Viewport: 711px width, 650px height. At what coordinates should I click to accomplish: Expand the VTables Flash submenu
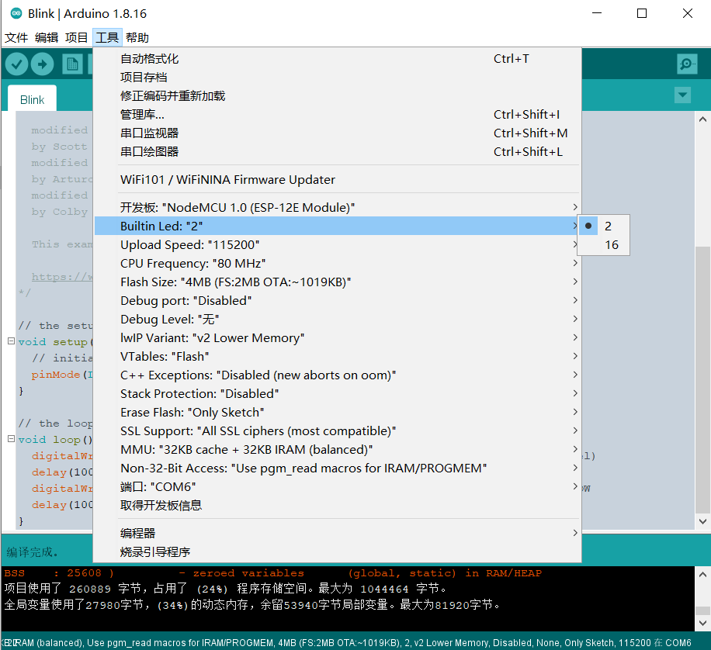pos(338,356)
